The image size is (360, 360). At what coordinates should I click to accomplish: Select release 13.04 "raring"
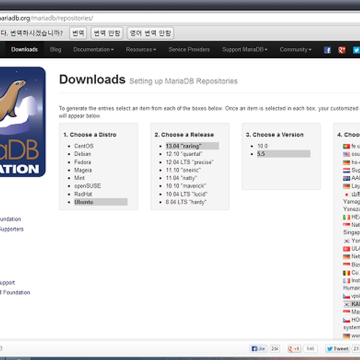192,146
